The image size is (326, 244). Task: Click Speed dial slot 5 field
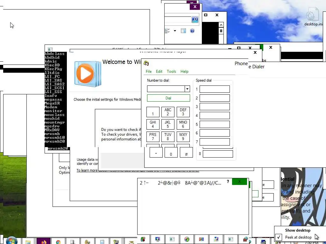[x=215, y=124]
